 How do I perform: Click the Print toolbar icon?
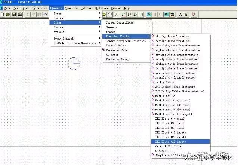pyautogui.click(x=20, y=15)
